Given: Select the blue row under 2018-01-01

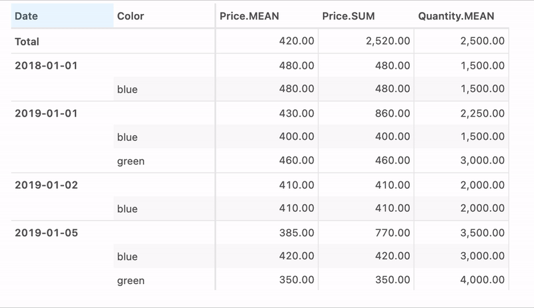Looking at the screenshot, I should coord(127,89).
